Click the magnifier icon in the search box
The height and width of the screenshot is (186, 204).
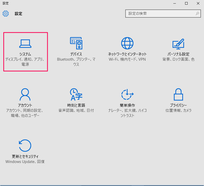[197, 14]
